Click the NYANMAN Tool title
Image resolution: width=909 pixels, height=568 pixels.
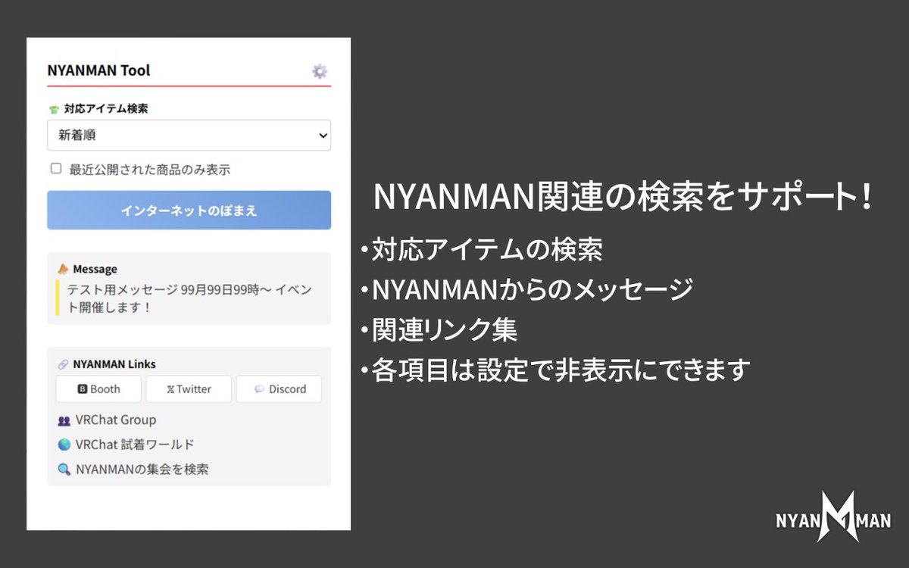(x=98, y=70)
